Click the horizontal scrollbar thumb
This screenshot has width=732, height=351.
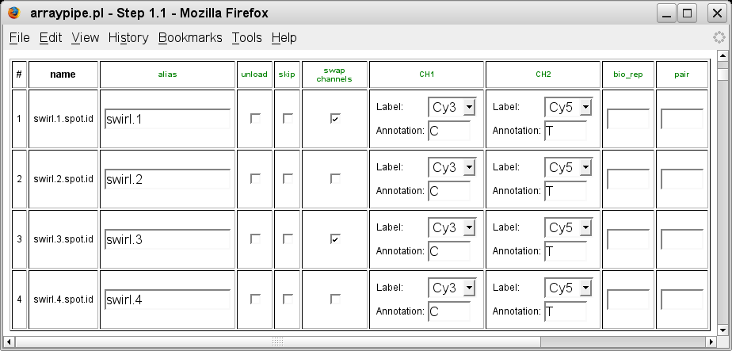click(277, 341)
